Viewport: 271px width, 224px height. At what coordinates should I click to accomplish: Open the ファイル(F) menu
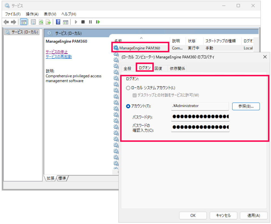[13, 14]
